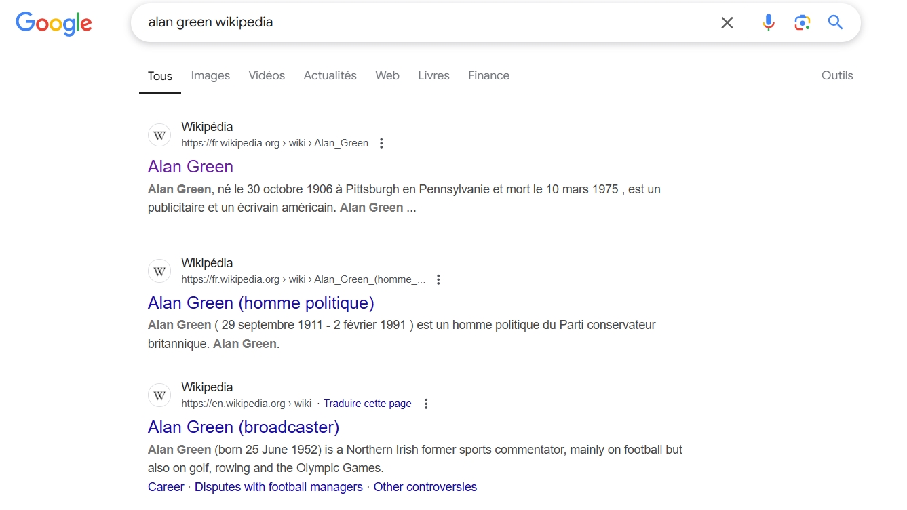Expand the Outils search tools
This screenshot has height=510, width=907.
point(837,75)
